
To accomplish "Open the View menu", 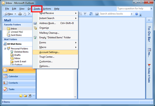I will pyautogui.click(x=22, y=9).
